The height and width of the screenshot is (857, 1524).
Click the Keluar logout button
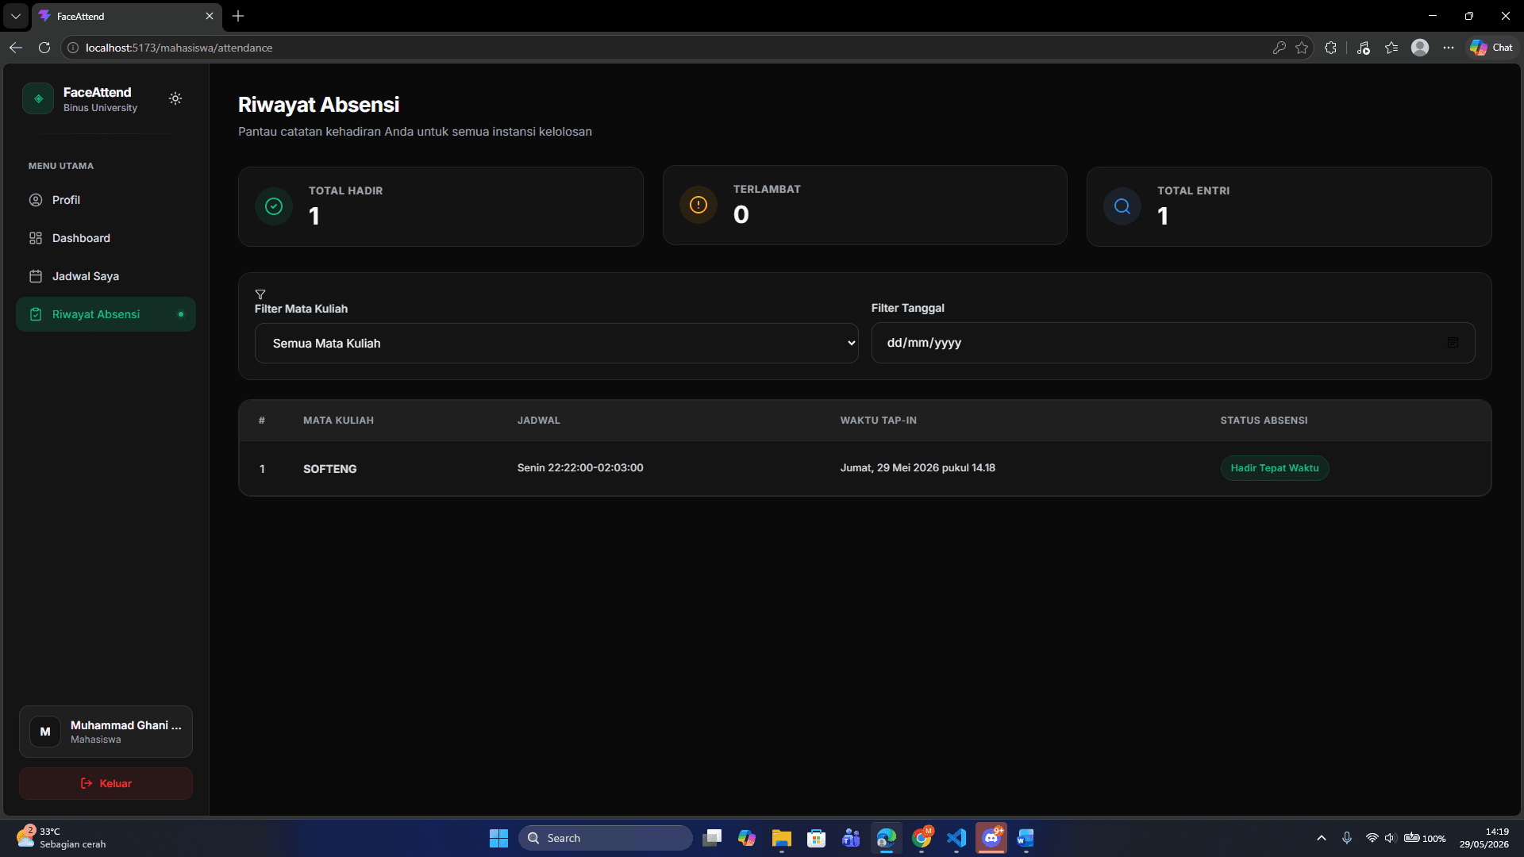pyautogui.click(x=106, y=783)
